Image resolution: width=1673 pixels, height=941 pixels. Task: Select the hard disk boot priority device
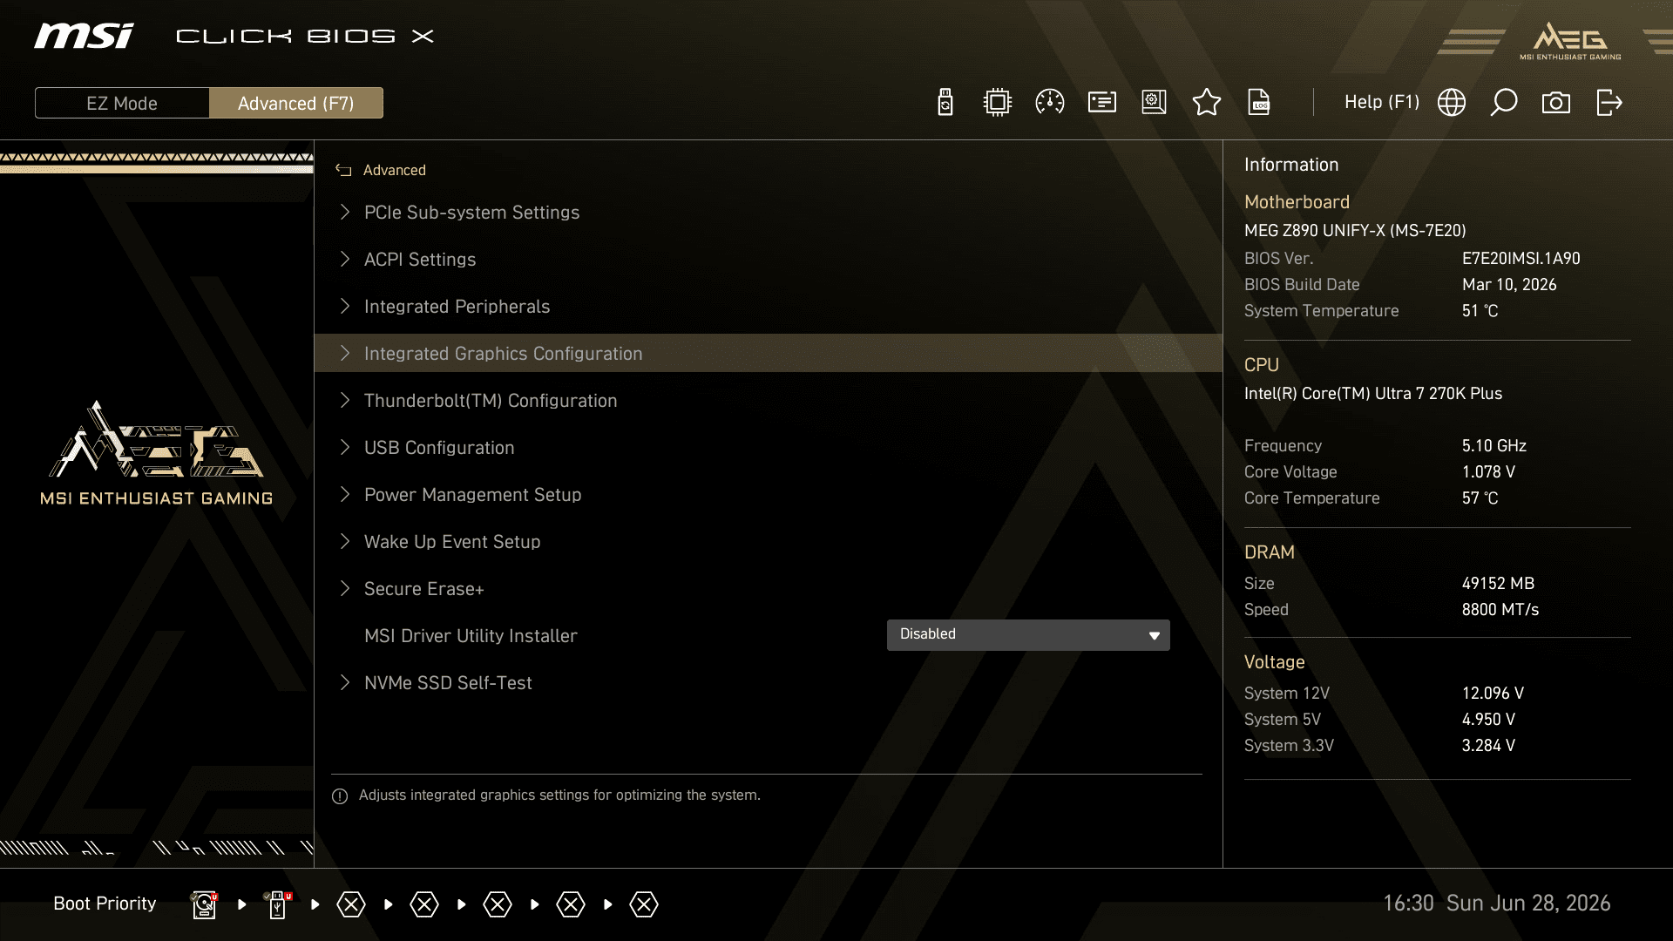[x=204, y=904]
